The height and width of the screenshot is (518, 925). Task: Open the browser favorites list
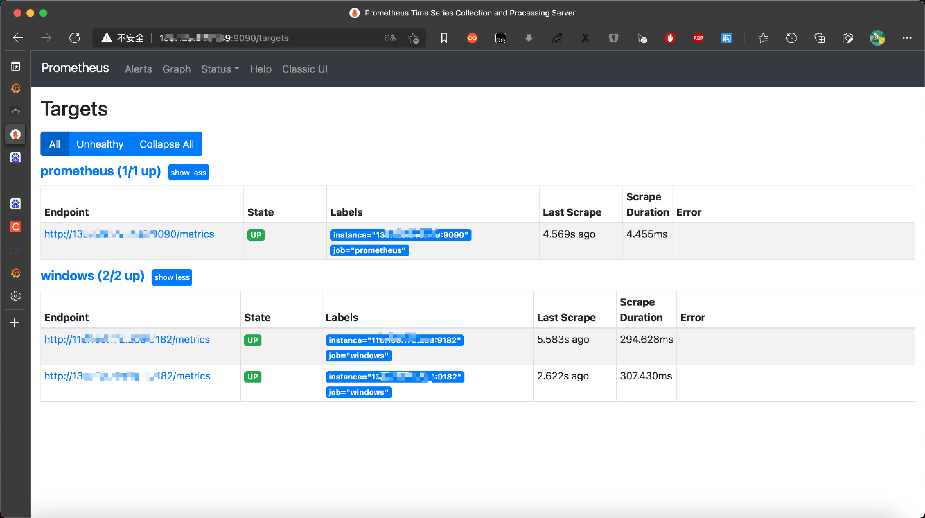click(763, 38)
